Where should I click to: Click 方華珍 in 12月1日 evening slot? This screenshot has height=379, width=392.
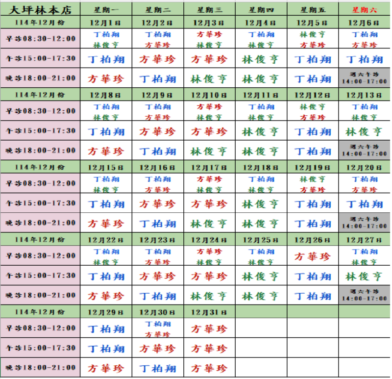point(106,78)
